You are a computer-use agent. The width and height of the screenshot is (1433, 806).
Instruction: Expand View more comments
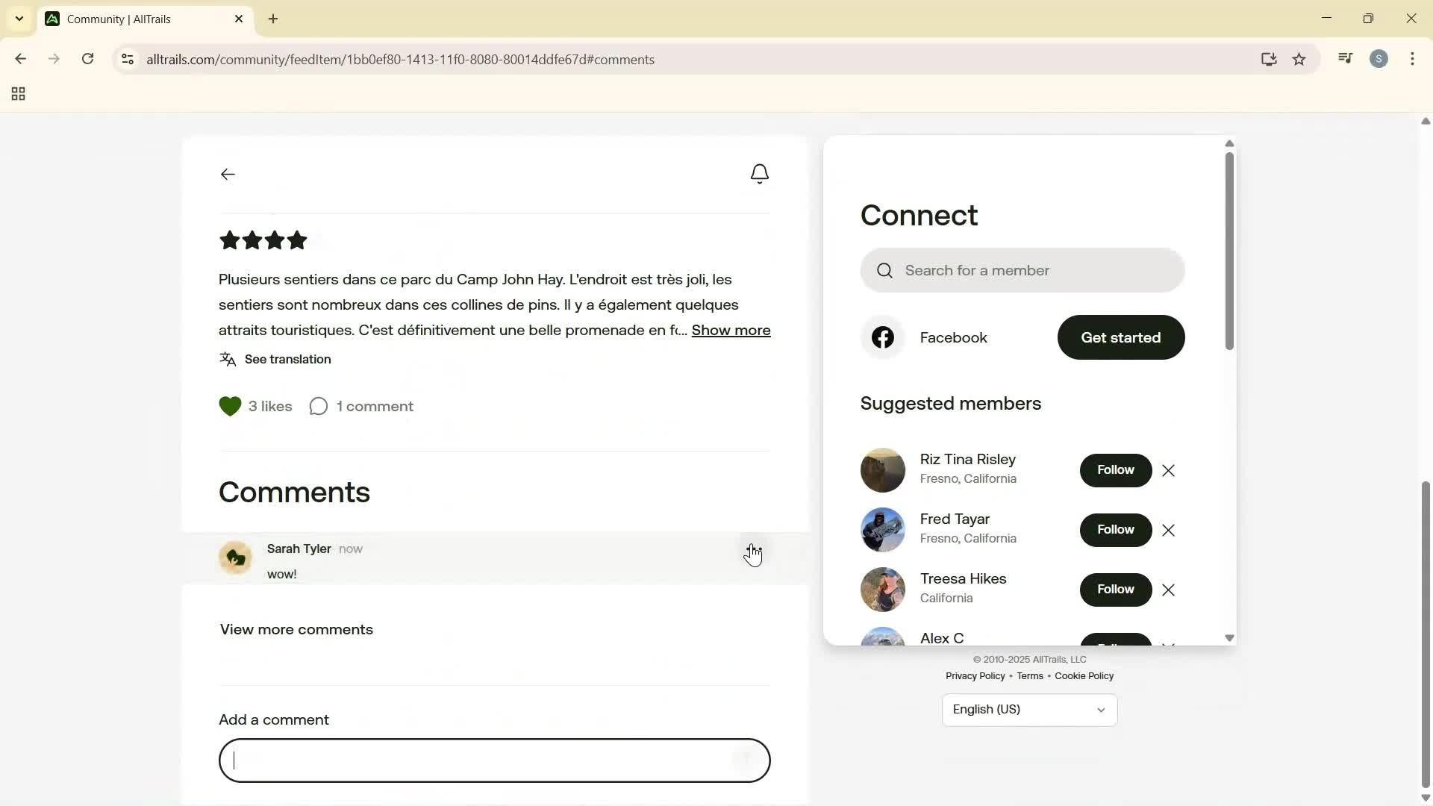coord(296,630)
